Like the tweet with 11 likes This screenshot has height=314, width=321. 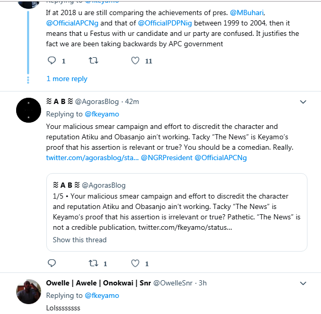135,61
